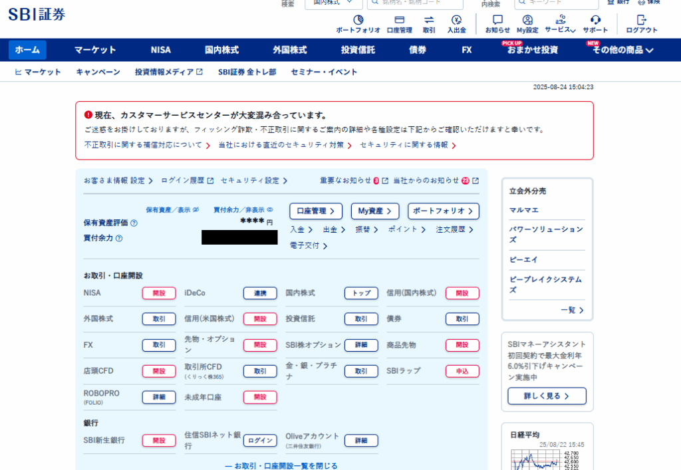
Task: Open 重要なお知らせ notifications link
Action: 354,181
